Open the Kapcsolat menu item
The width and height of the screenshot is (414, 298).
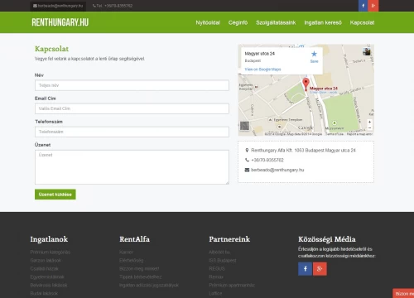point(362,22)
